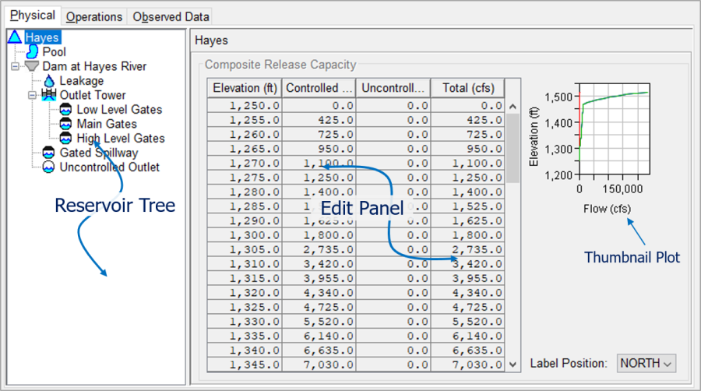
Task: Select High Level Gates tree item
Action: pos(120,139)
